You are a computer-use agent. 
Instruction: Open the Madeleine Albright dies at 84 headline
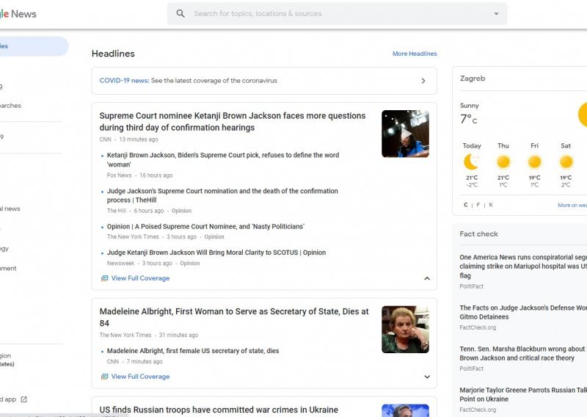234,317
